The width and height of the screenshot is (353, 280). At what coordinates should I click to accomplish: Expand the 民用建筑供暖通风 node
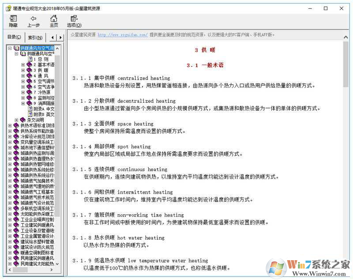[x=10, y=258]
